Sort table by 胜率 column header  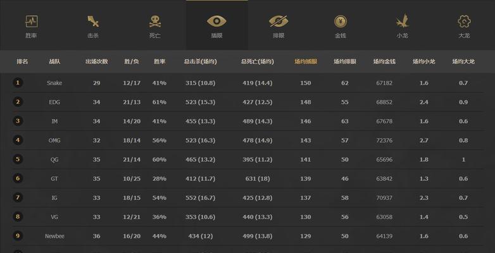pos(160,61)
